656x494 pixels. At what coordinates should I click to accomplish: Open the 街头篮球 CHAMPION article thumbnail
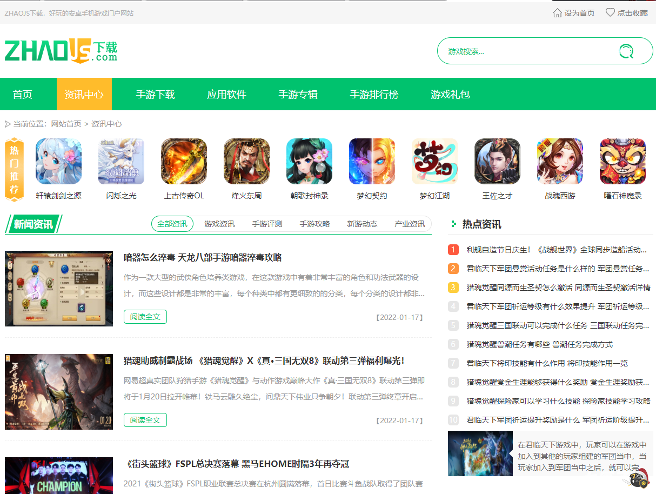pyautogui.click(x=59, y=476)
